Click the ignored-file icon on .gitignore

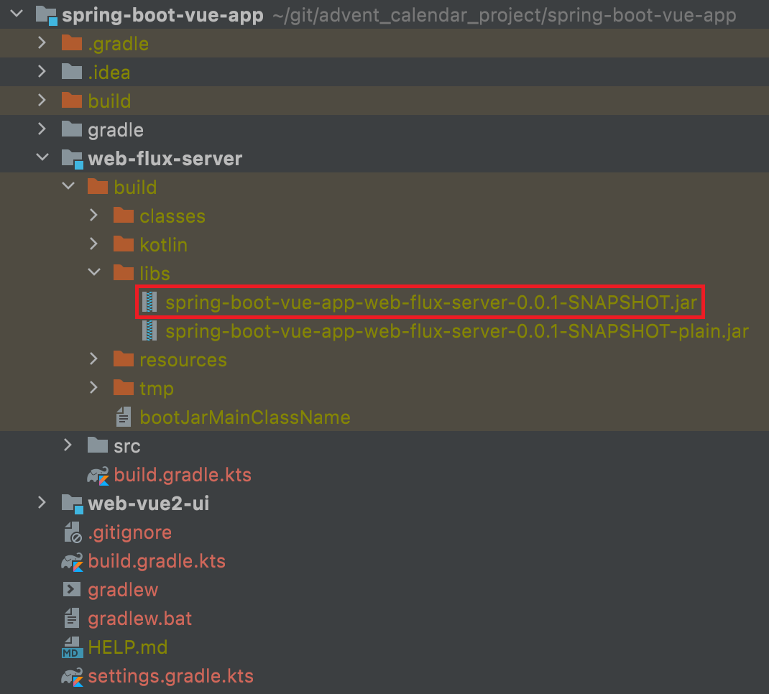click(x=71, y=532)
